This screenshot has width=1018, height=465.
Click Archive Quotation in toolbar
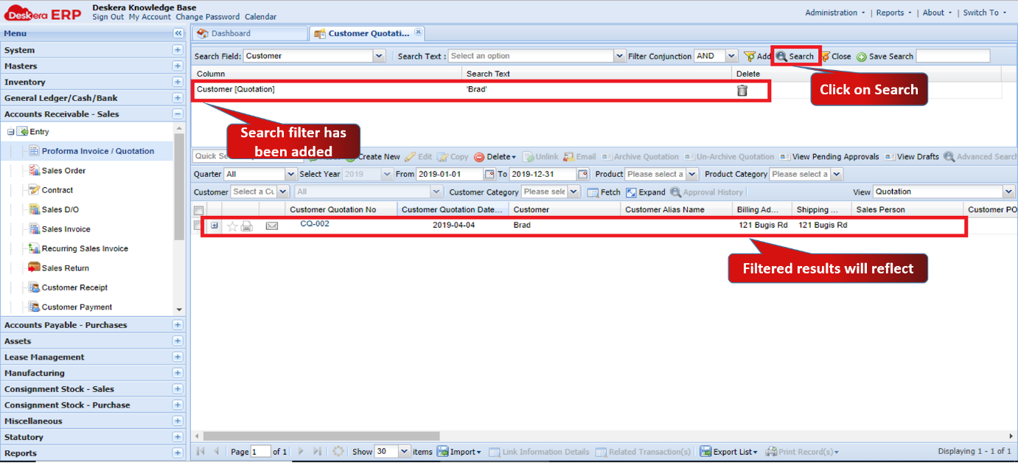point(640,156)
